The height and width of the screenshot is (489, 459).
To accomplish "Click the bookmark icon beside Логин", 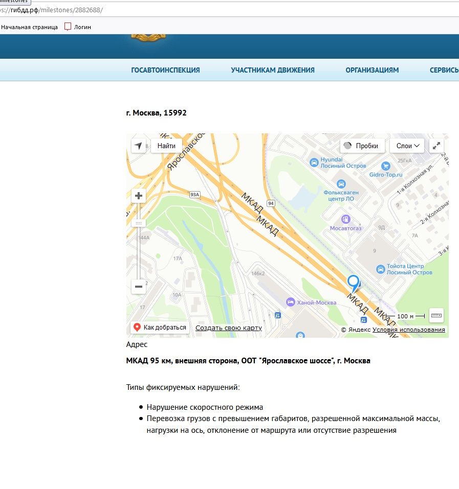I will click(68, 27).
